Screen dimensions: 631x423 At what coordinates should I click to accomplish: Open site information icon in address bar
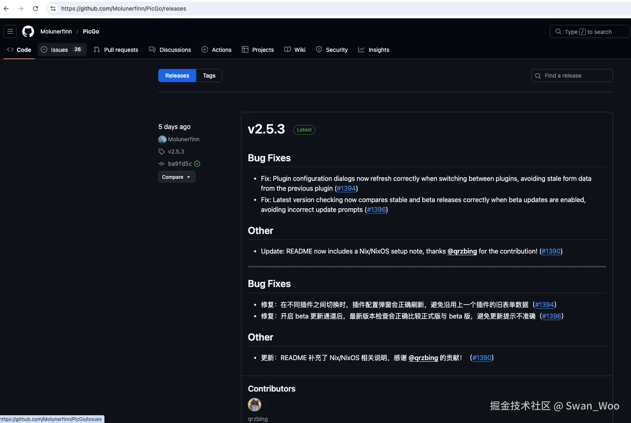[x=53, y=8]
